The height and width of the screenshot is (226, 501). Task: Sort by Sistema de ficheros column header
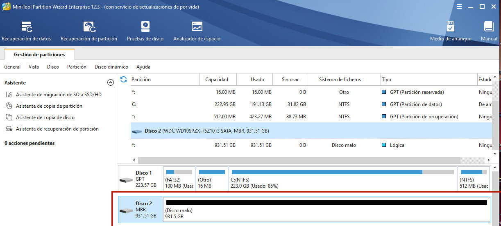[344, 80]
